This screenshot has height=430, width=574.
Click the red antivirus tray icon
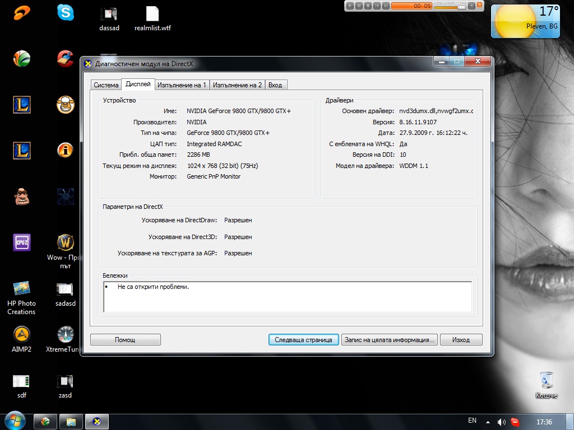[515, 422]
